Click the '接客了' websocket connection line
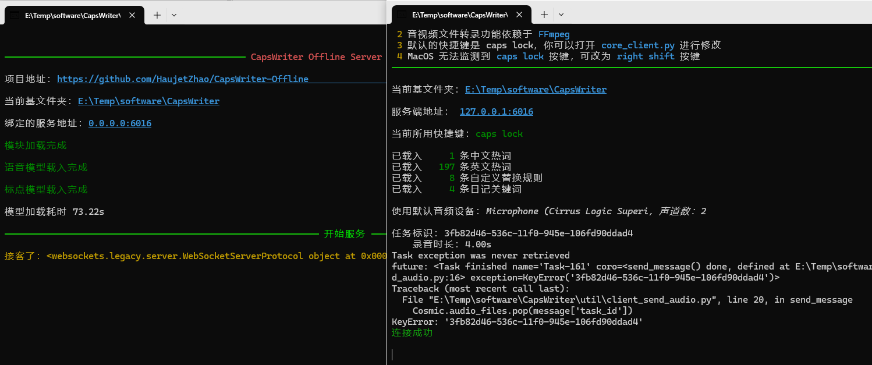The height and width of the screenshot is (365, 872). coord(196,256)
